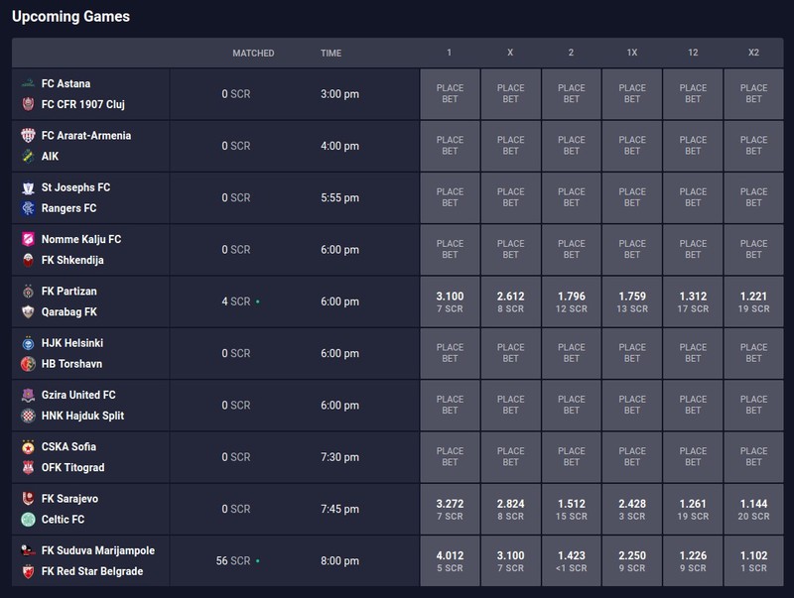The image size is (794, 598).
Task: Click the Rangers FC club badge
Action: click(x=29, y=208)
